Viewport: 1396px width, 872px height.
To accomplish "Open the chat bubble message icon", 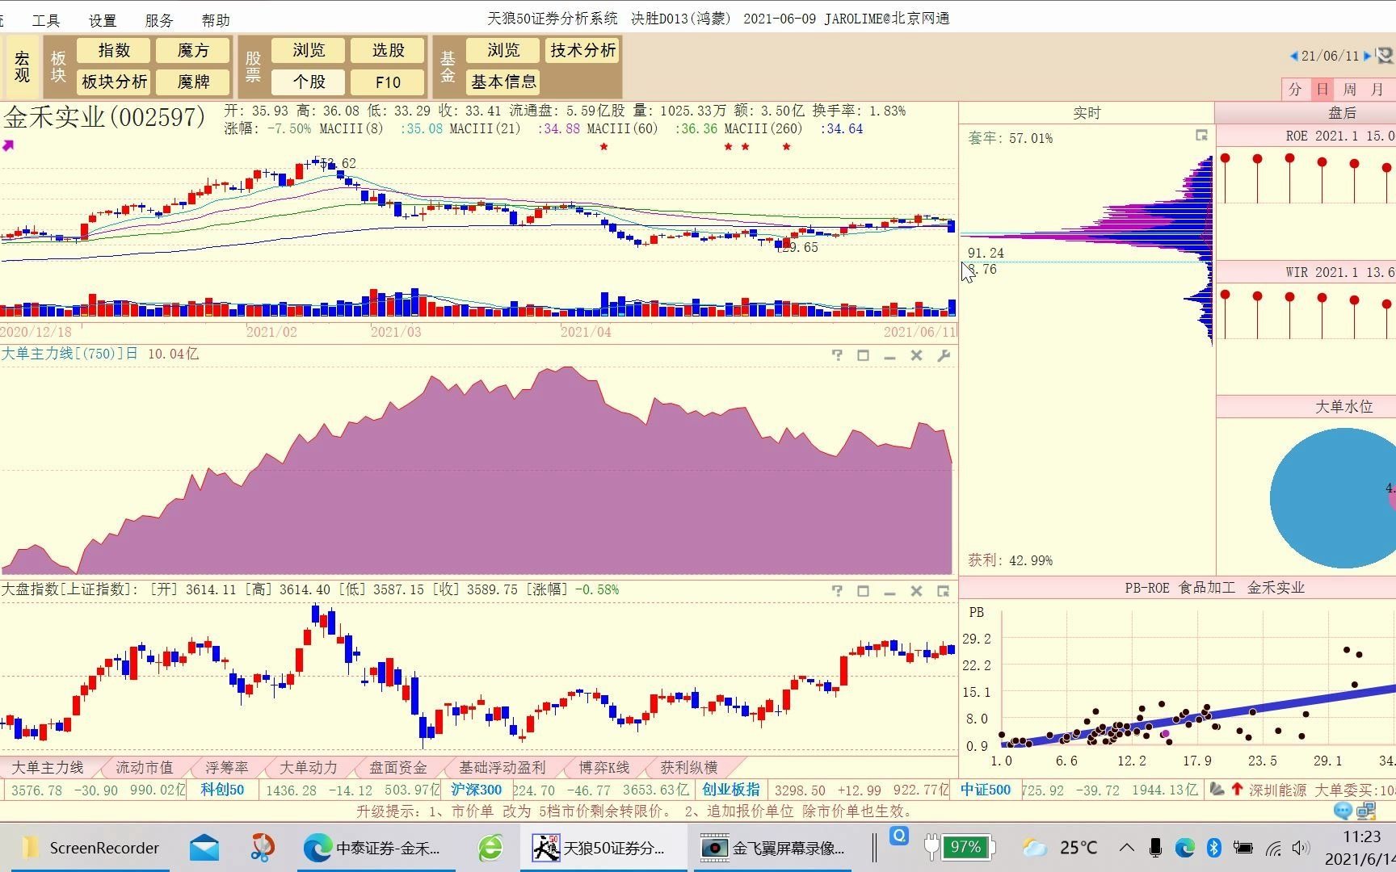I will [1343, 811].
